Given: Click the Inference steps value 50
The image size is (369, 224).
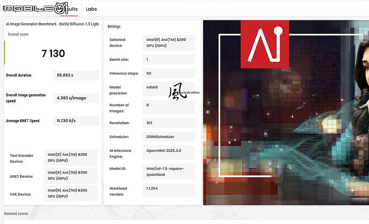Looking at the screenshot, I should [x=169, y=74].
